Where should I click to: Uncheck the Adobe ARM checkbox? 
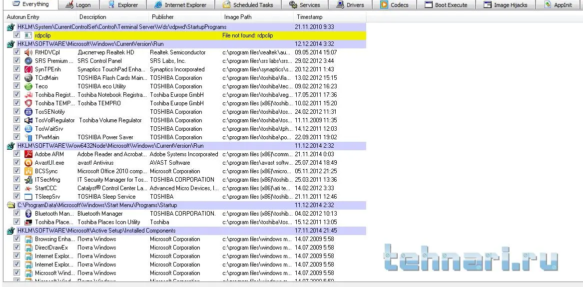(x=16, y=154)
